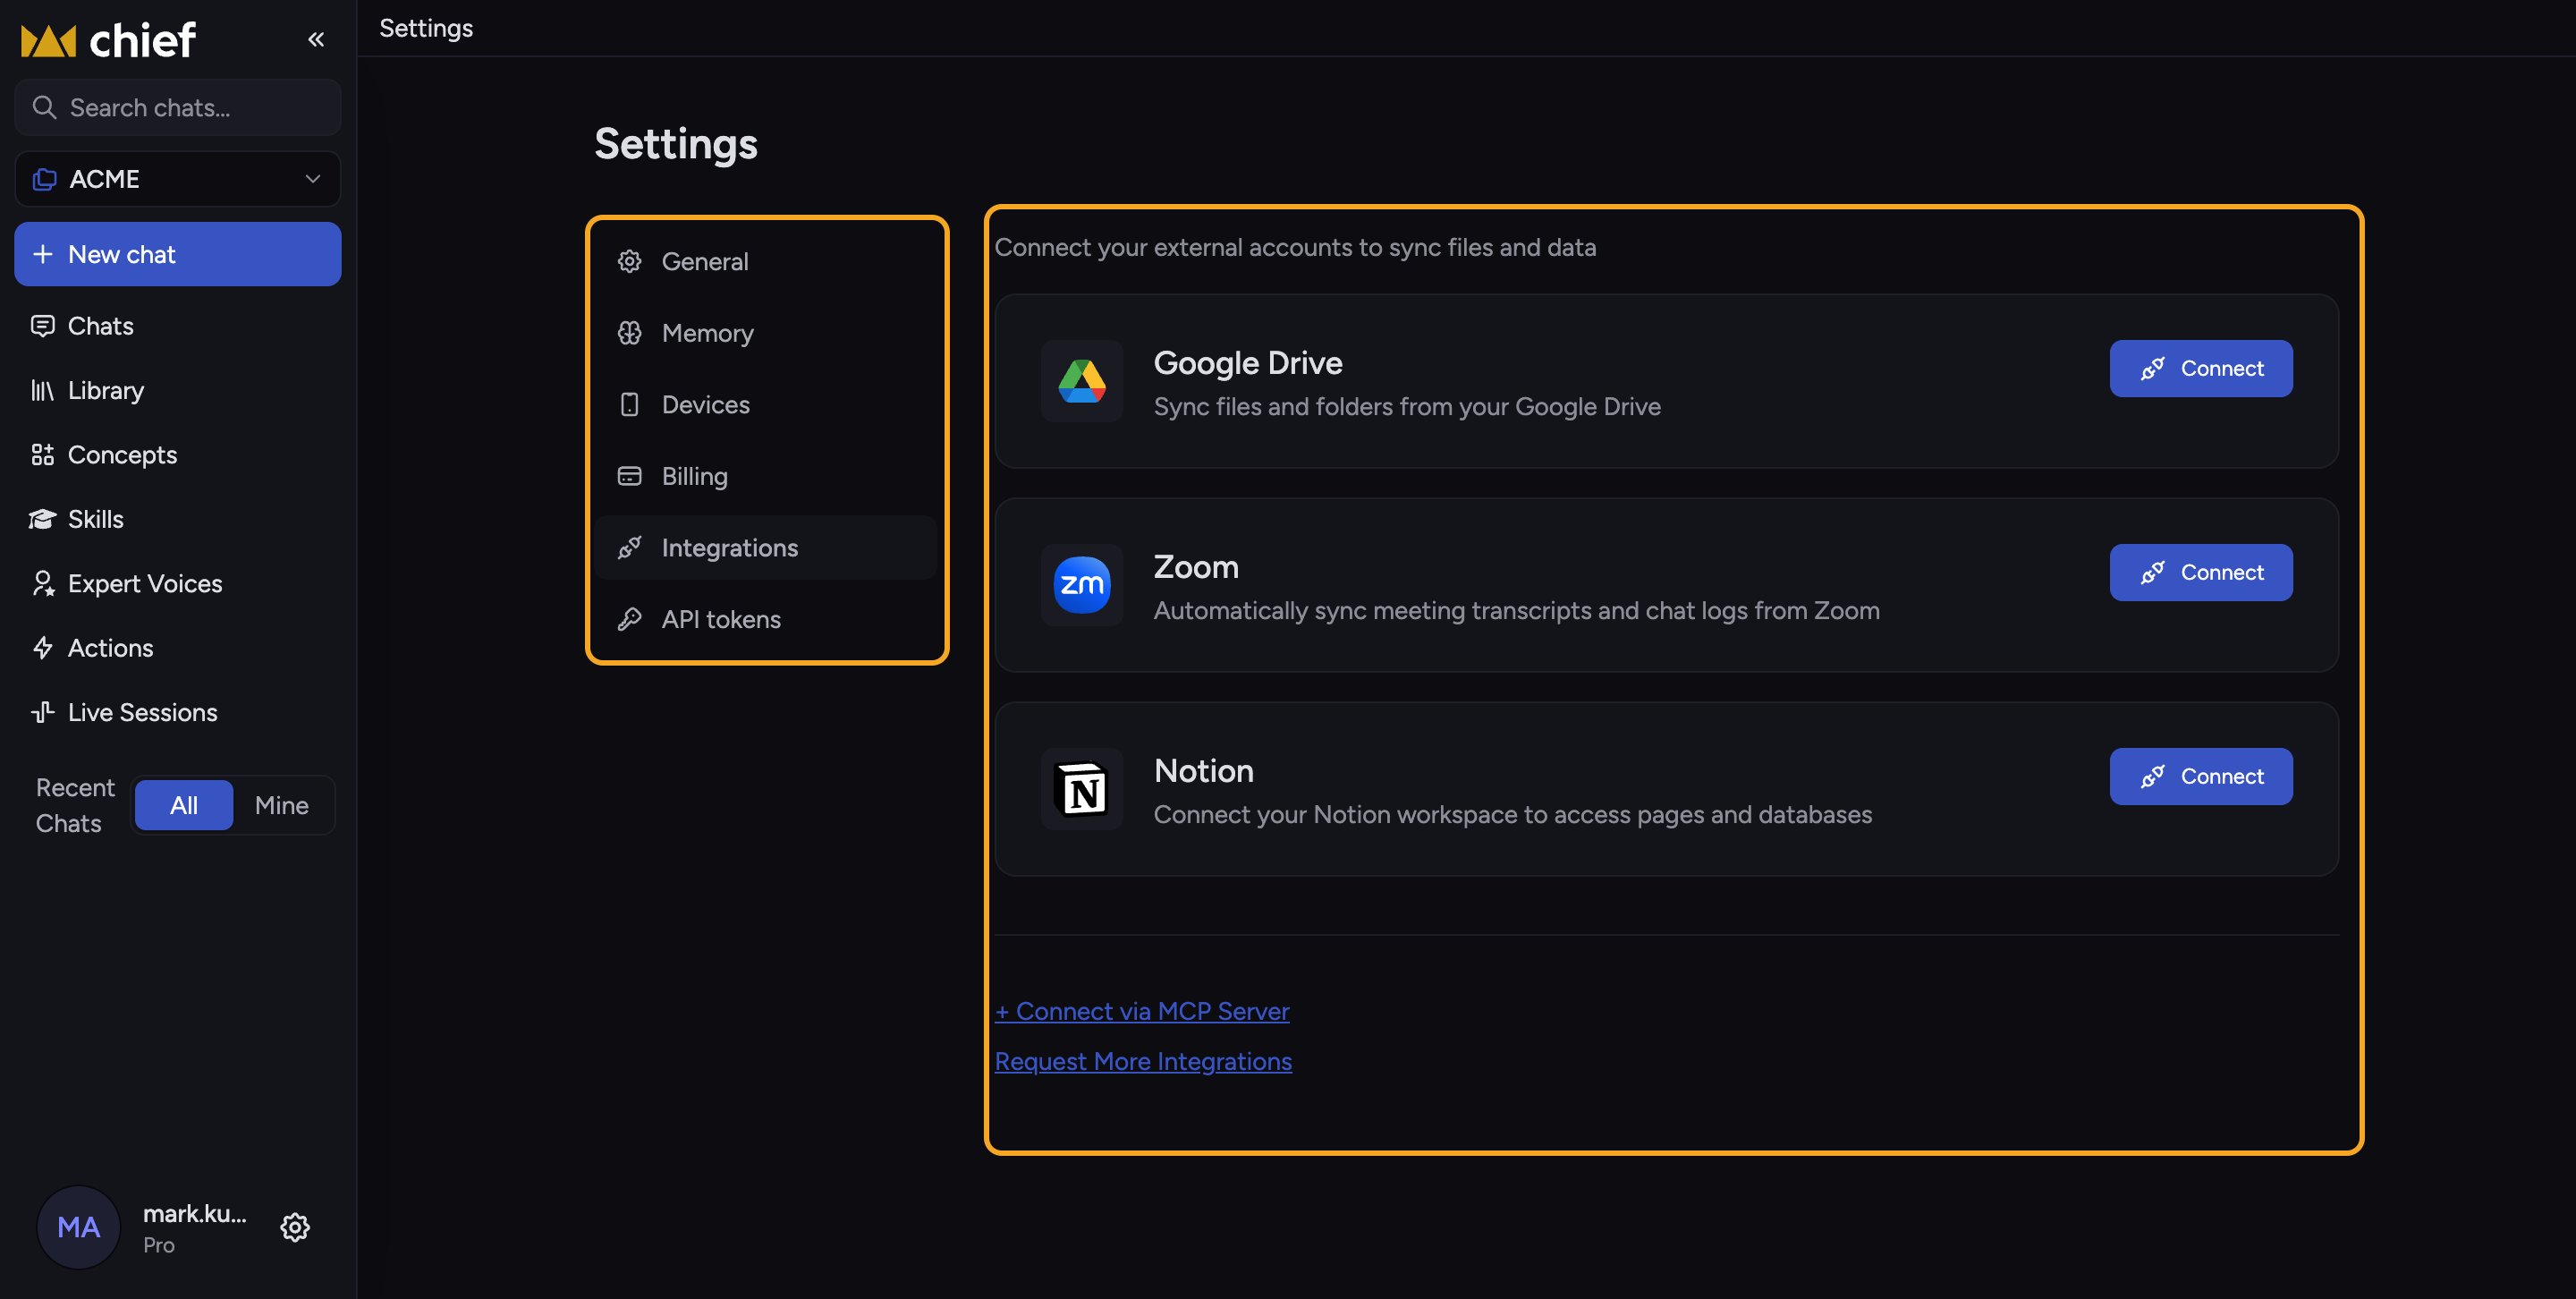This screenshot has width=2576, height=1299.
Task: Click the Billing credit card icon
Action: 629,476
